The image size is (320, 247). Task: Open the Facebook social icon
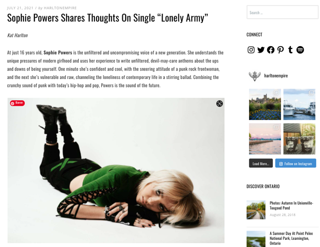click(x=271, y=50)
